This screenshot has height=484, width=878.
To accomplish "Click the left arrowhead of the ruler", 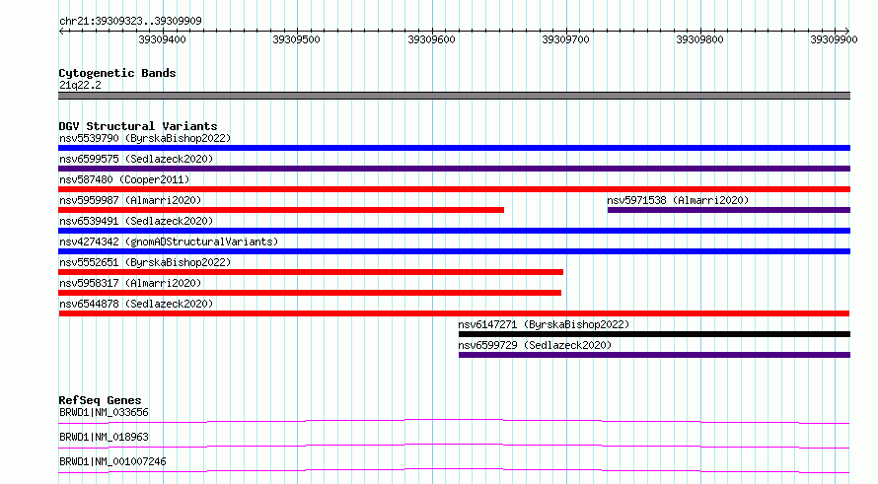I will tap(61, 32).
